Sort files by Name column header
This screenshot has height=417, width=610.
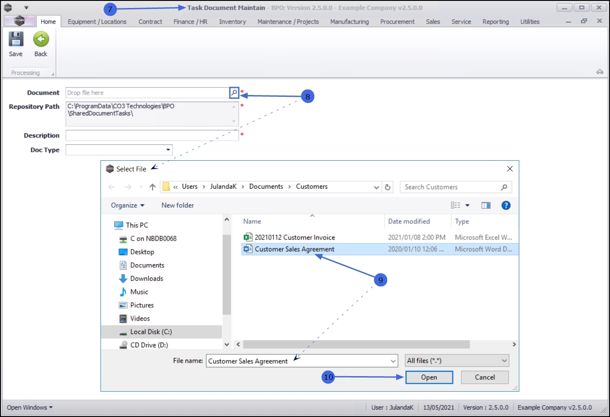click(252, 221)
